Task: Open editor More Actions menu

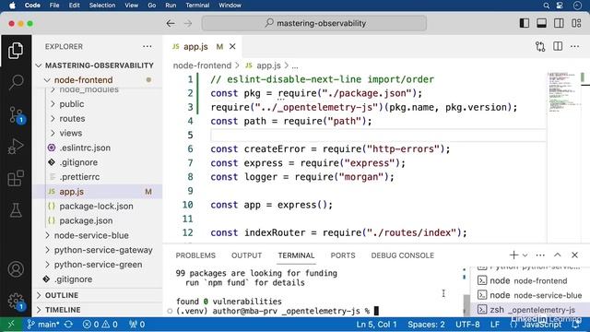Action: pos(574,46)
